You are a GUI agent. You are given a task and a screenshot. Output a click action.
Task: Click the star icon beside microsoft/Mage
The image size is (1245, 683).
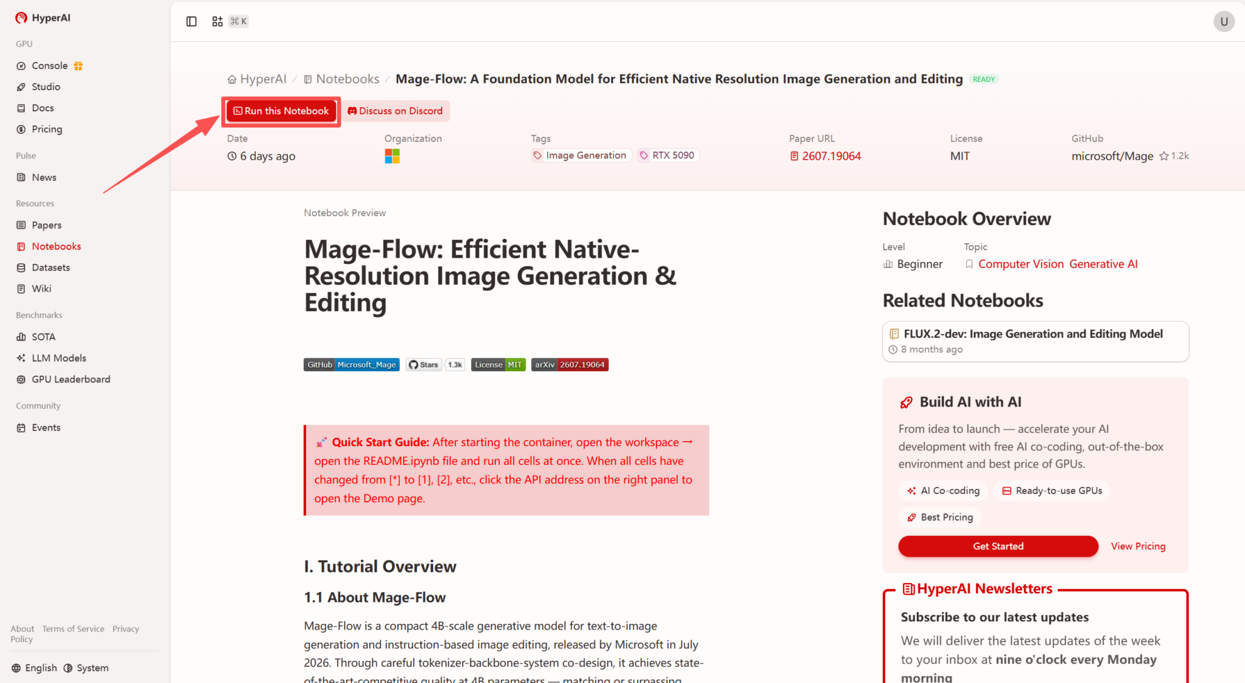tap(1164, 156)
